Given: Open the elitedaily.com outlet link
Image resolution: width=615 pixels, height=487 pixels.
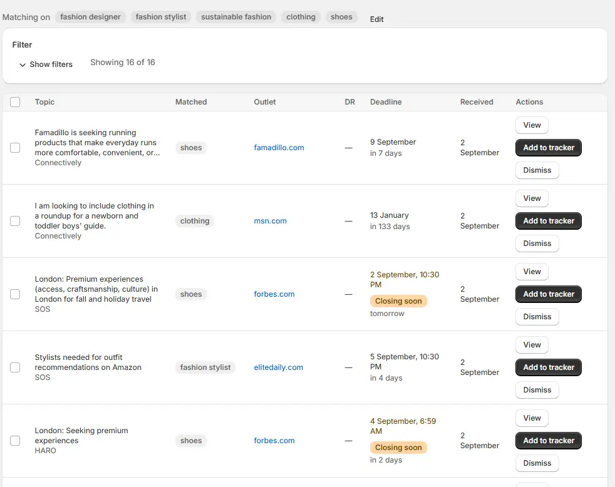Looking at the screenshot, I should (x=279, y=367).
